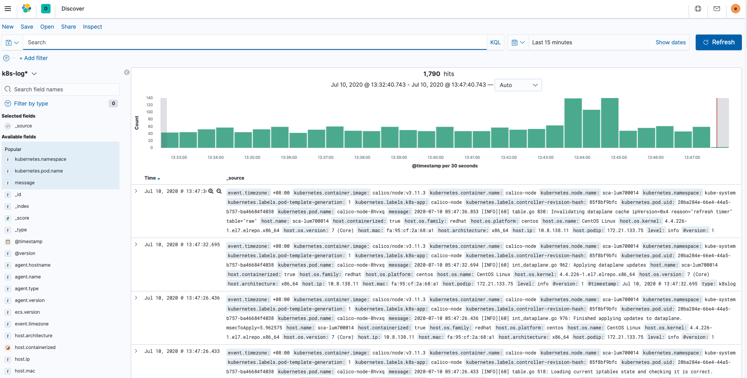Click the filter-for-value magnifier on first row
The width and height of the screenshot is (747, 378).
point(211,191)
